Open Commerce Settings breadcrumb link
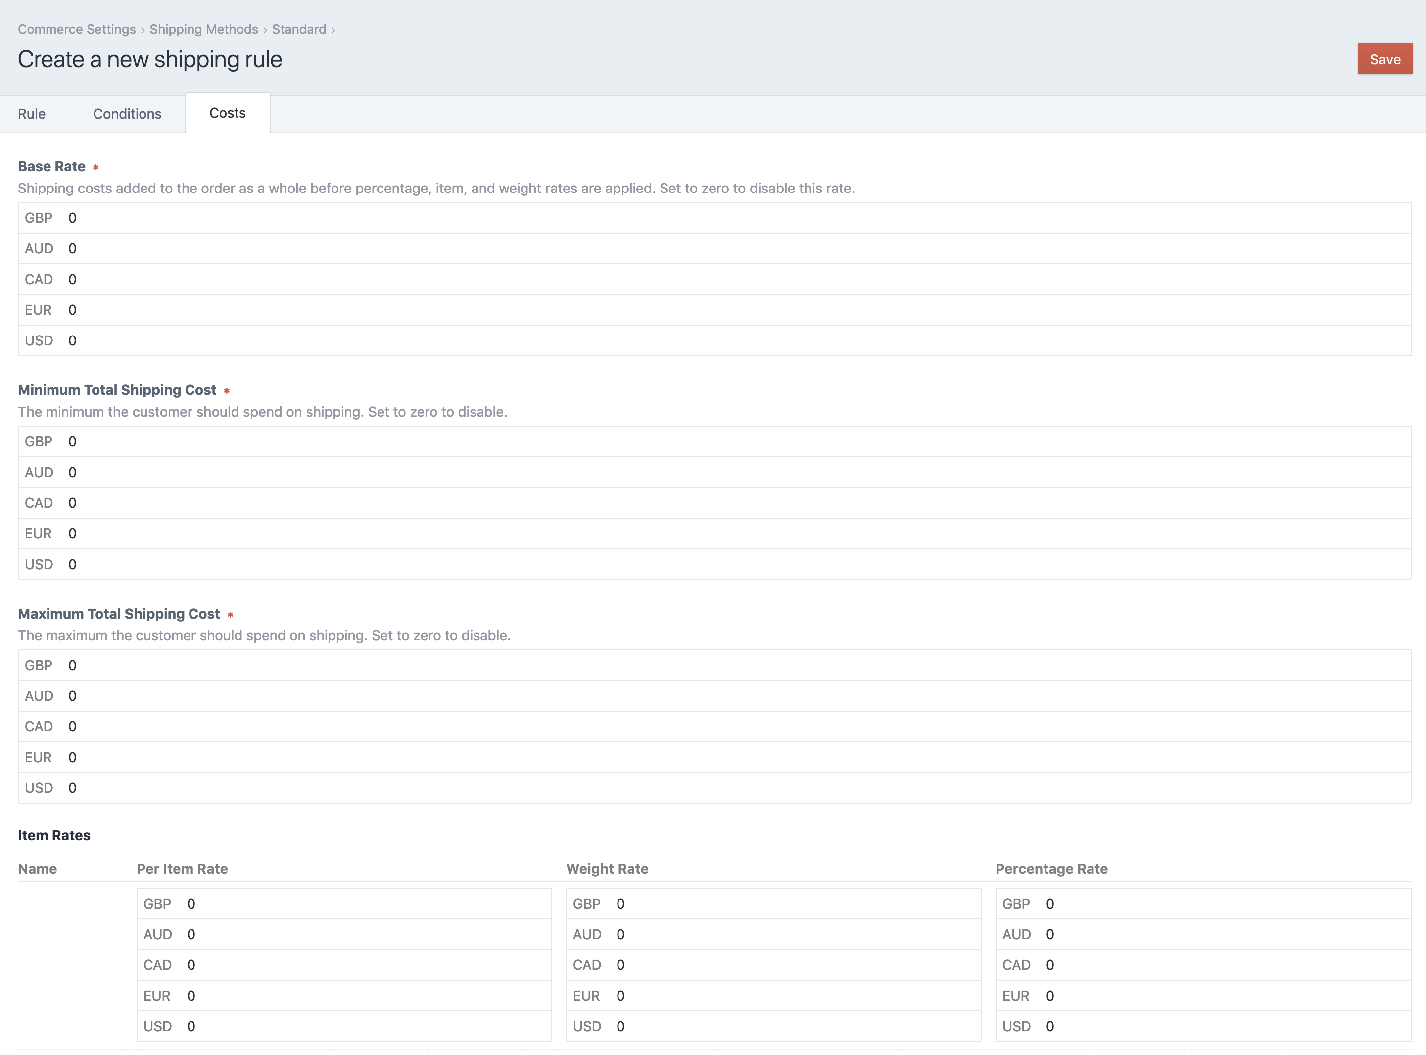 [x=77, y=29]
